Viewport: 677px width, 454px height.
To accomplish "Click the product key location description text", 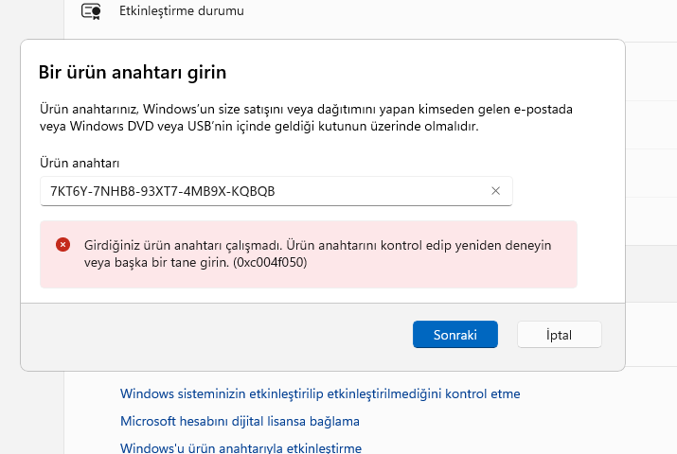I will 306,117.
